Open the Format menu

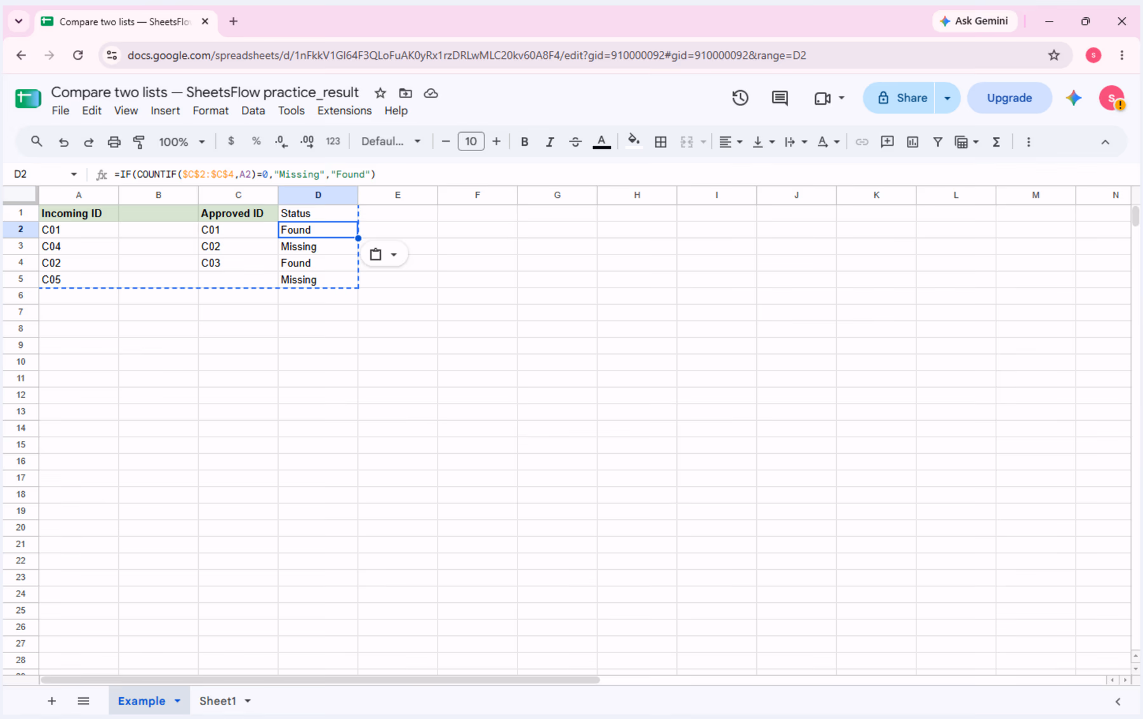click(x=210, y=110)
